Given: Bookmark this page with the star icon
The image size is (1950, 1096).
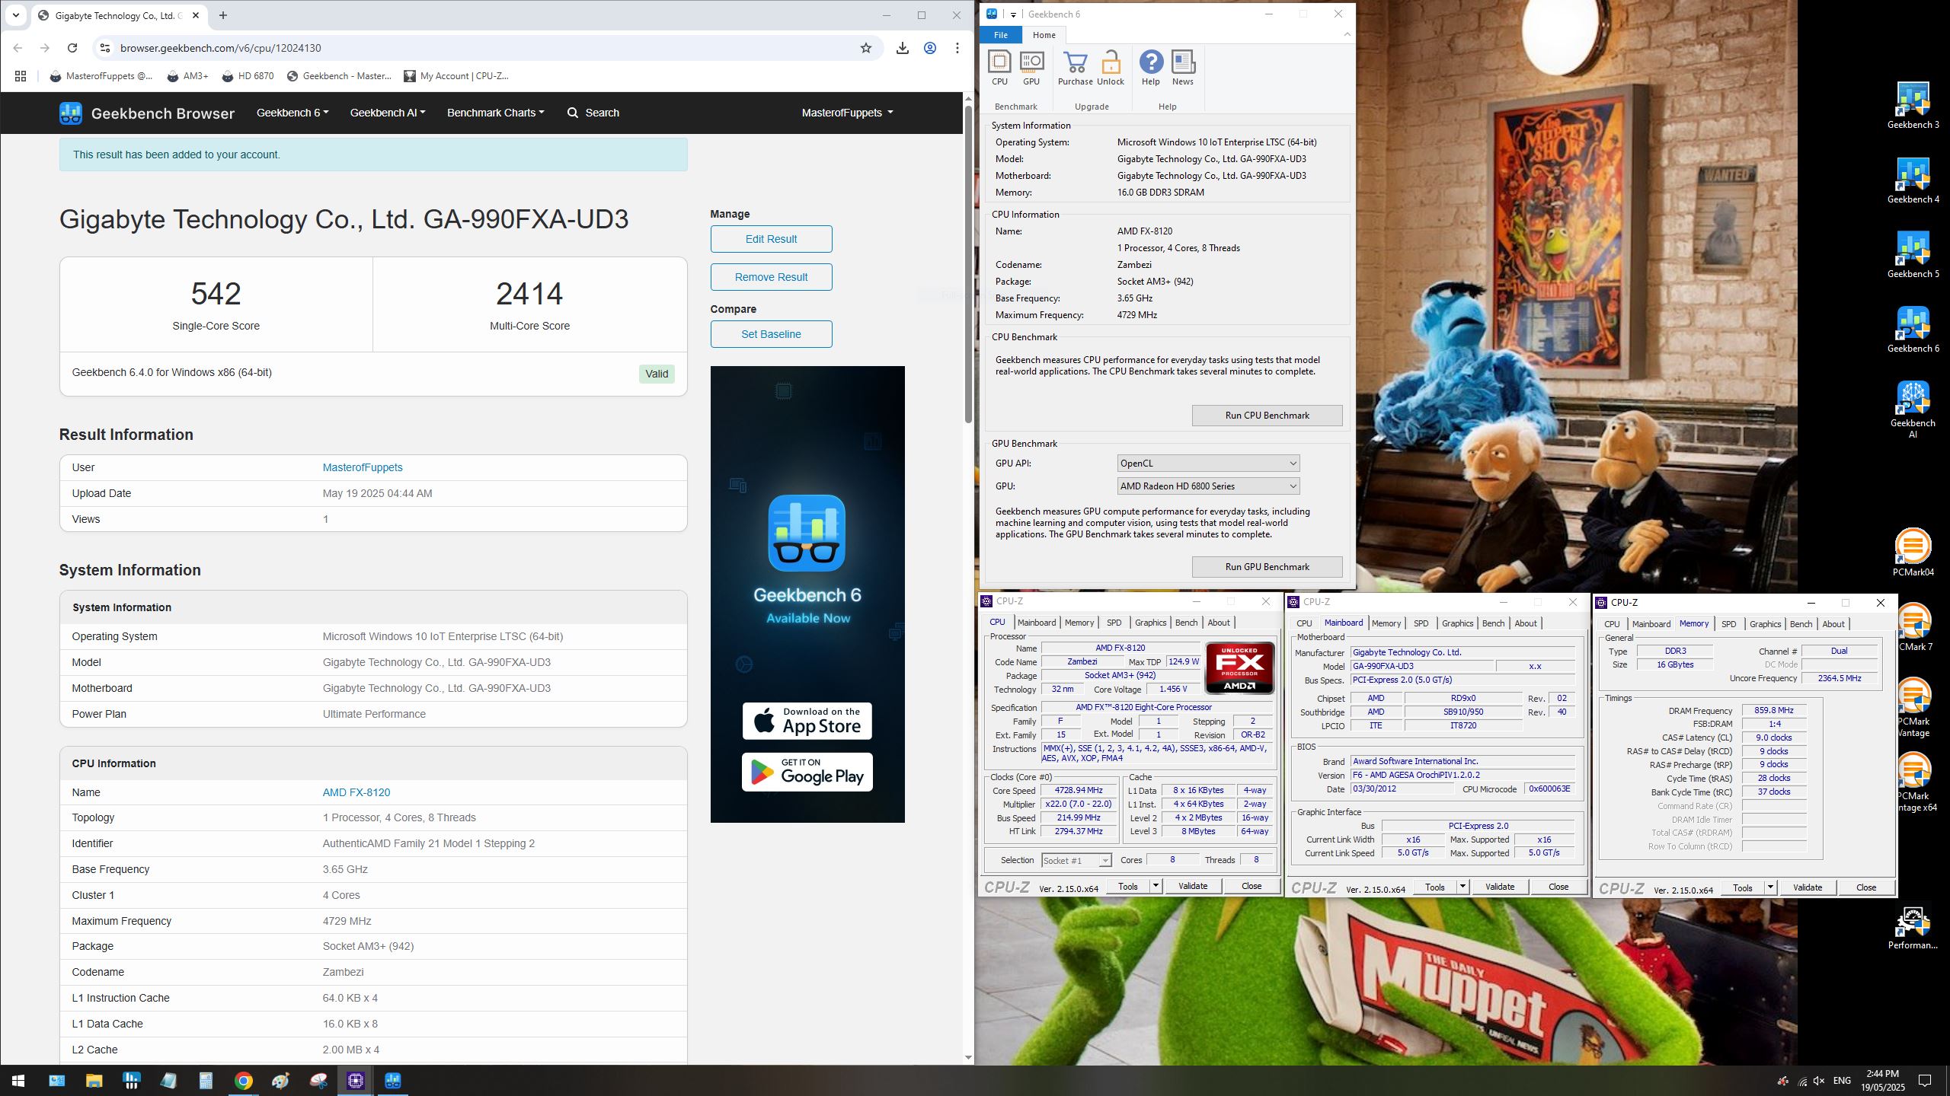Looking at the screenshot, I should (866, 48).
